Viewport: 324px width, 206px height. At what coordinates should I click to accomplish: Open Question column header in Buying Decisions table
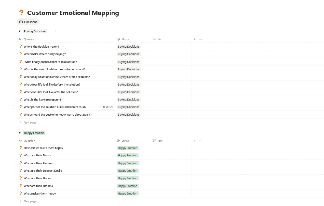click(x=29, y=39)
